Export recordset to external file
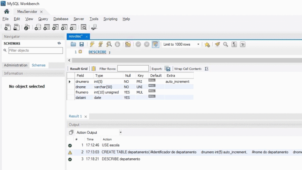 (x=167, y=69)
